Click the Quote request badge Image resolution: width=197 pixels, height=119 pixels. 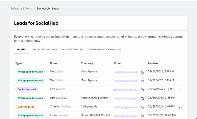[26, 107]
